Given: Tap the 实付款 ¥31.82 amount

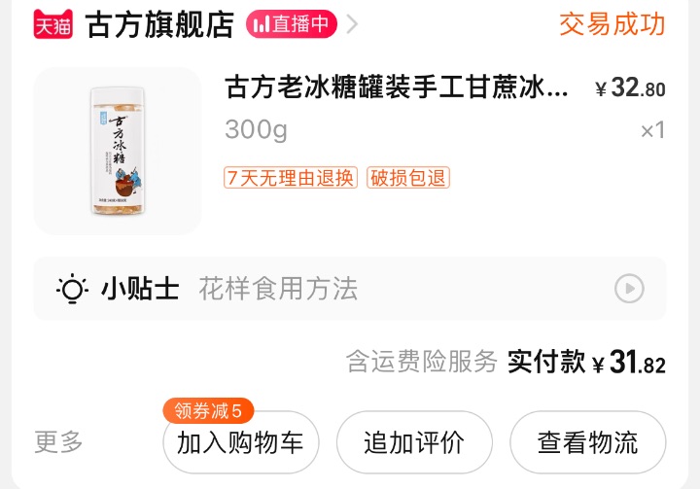Looking at the screenshot, I should tap(586, 362).
